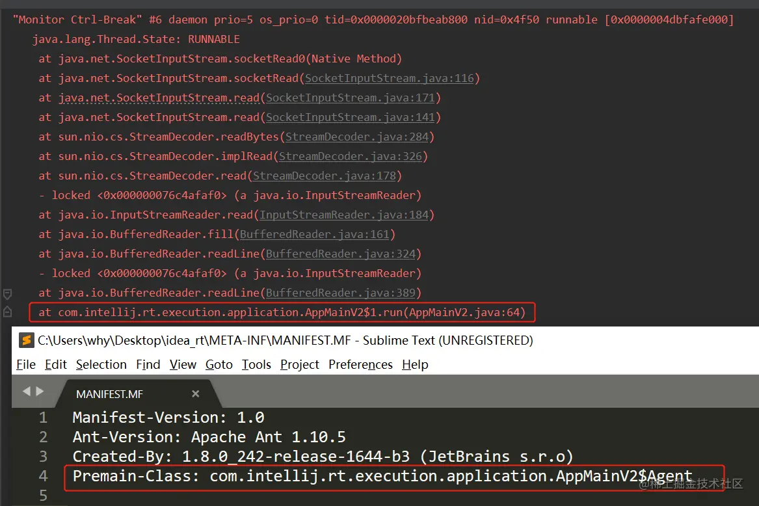Click the lower gutter icon beside AppMainV2 line
The width and height of the screenshot is (759, 506).
[7, 312]
